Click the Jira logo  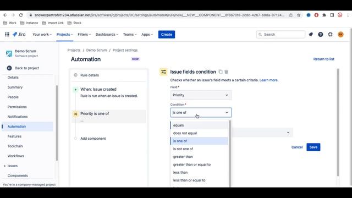tap(19, 34)
